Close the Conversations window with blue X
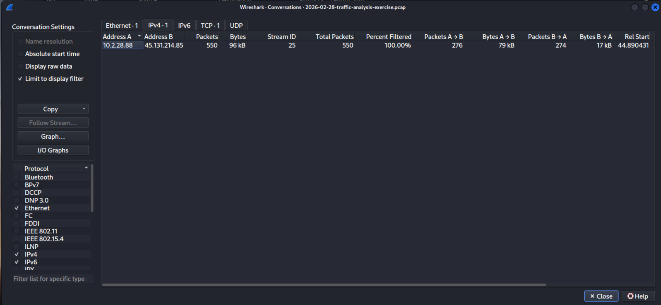 655,7
